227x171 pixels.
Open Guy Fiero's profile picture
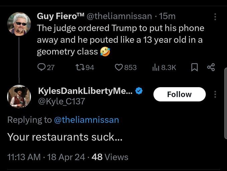pyautogui.click(x=19, y=23)
